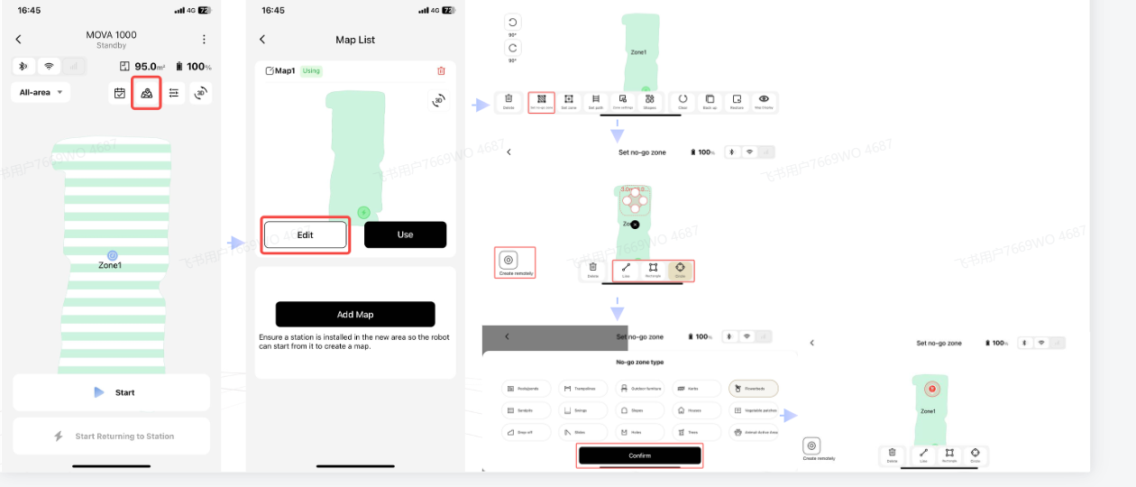1136x487 pixels.
Task: Tap Start Returning to Station
Action: pos(111,436)
